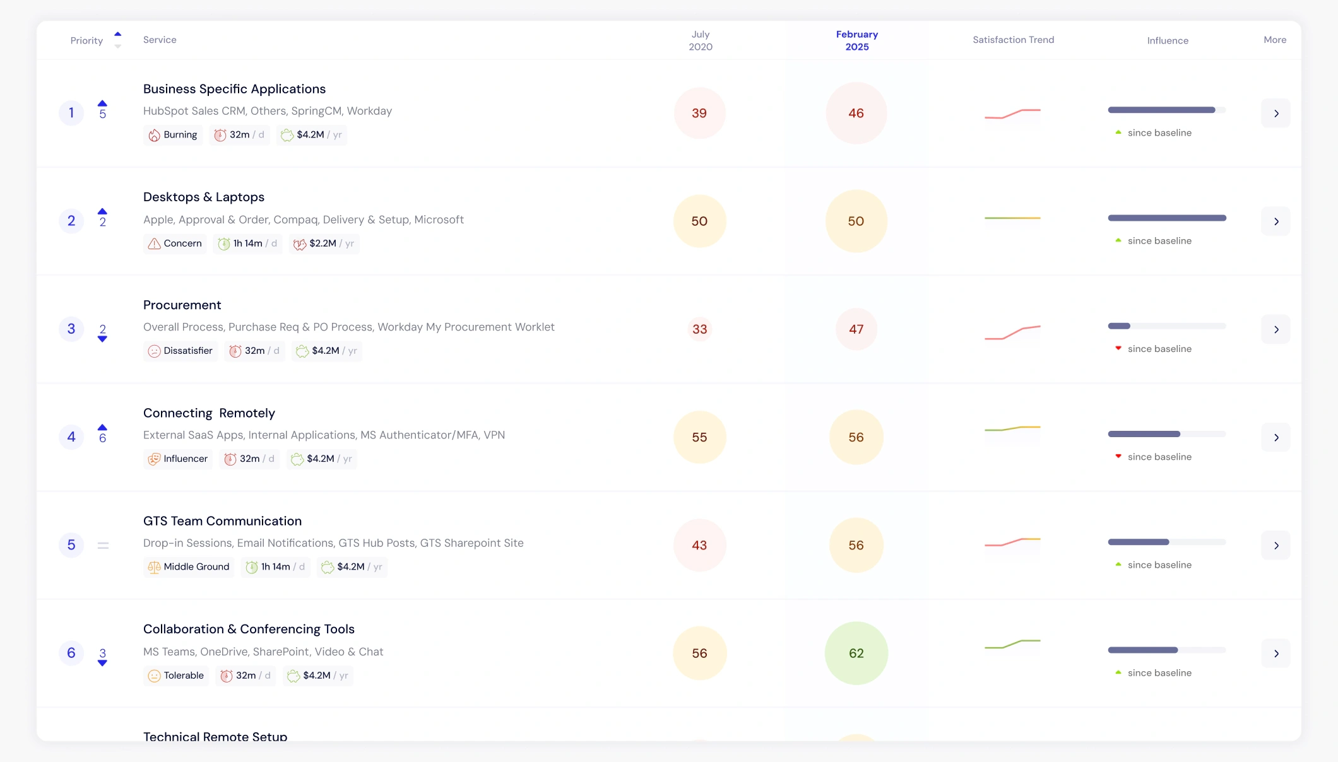
Task: Open Business Specific Applications service title
Action: 234,89
